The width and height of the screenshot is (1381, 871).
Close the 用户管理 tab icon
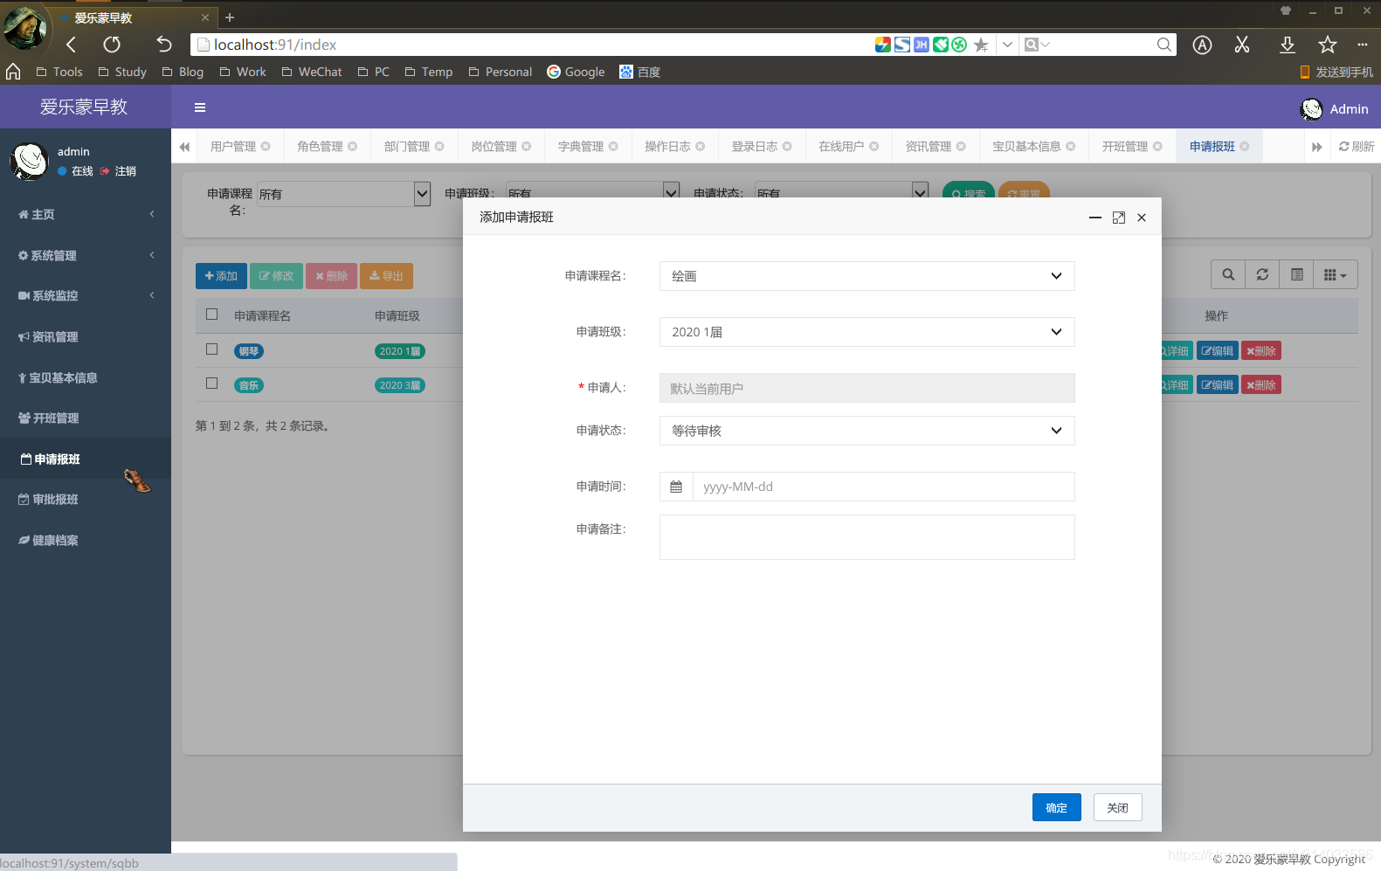pos(266,146)
